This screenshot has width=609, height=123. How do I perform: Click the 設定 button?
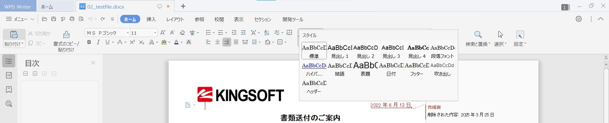click(x=520, y=39)
